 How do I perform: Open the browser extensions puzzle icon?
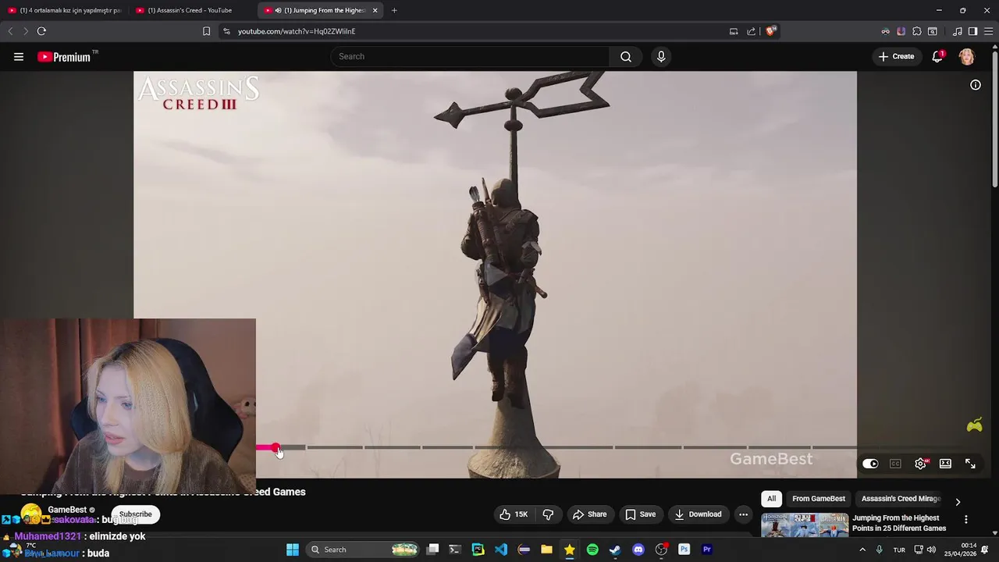(917, 31)
